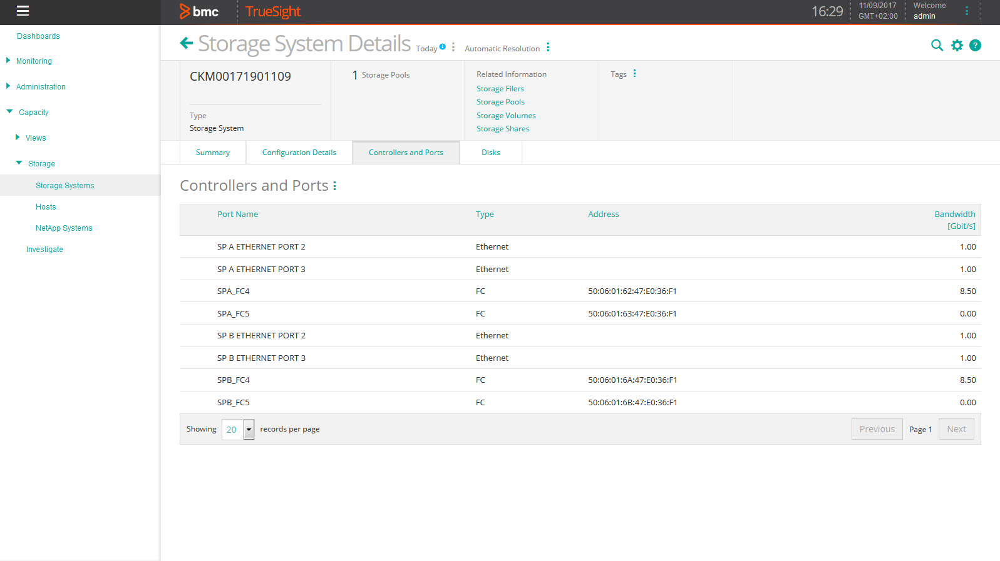
Task: Click the Page 1 indicator
Action: pyautogui.click(x=920, y=430)
